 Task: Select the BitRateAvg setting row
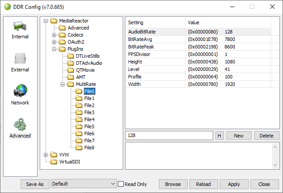point(199,39)
